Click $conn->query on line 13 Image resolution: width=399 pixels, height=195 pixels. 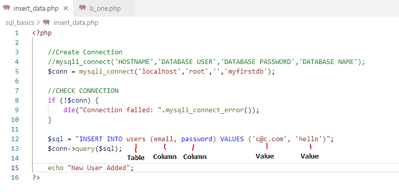71,149
